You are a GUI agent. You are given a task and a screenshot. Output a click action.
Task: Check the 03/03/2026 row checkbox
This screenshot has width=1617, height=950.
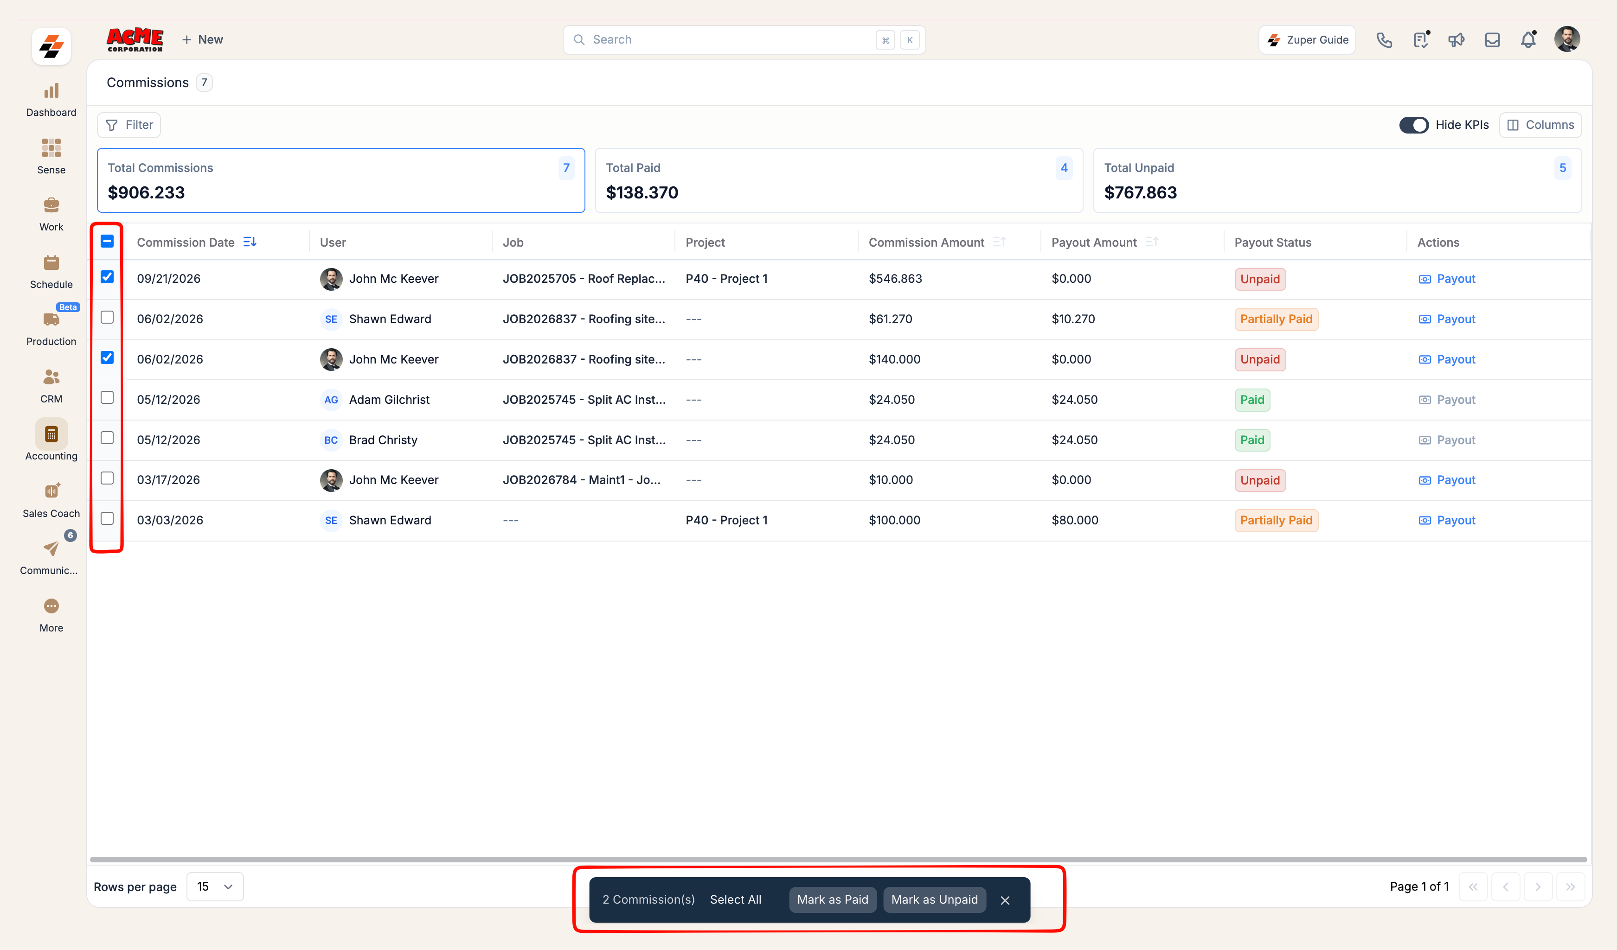[x=107, y=518]
